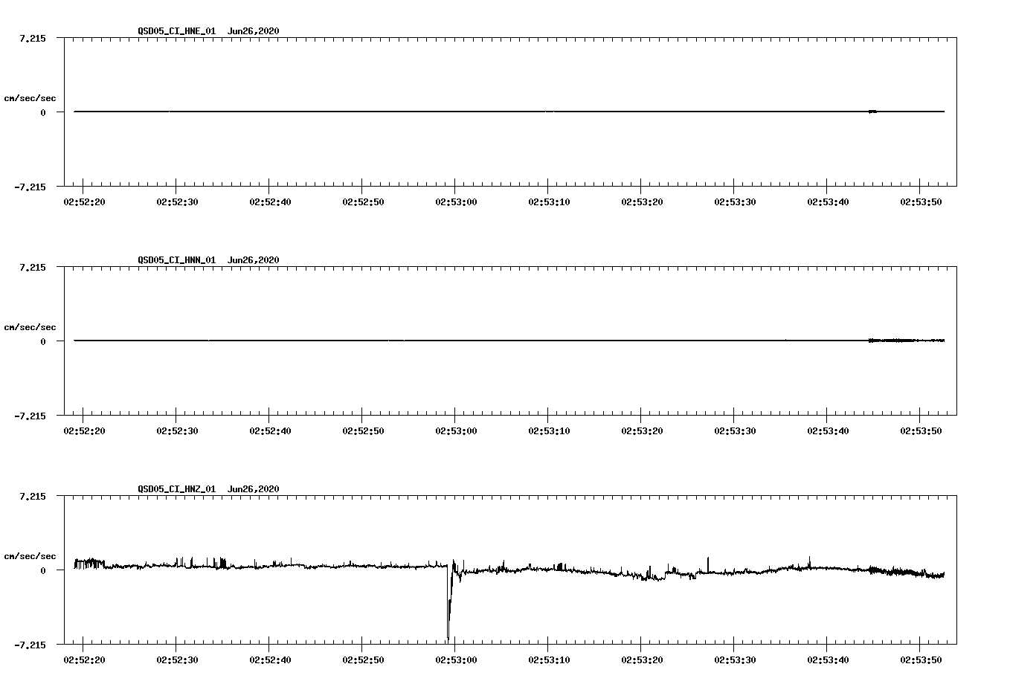Click 02:53:40 time label on HNE axis

click(828, 202)
